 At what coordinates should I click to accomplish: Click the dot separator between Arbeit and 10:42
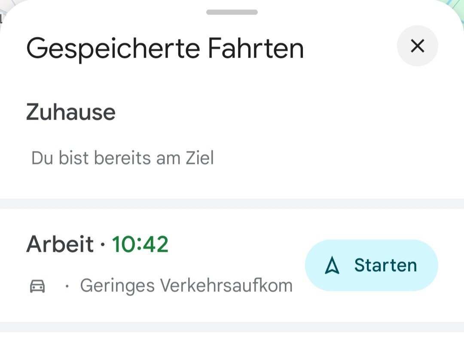103,245
